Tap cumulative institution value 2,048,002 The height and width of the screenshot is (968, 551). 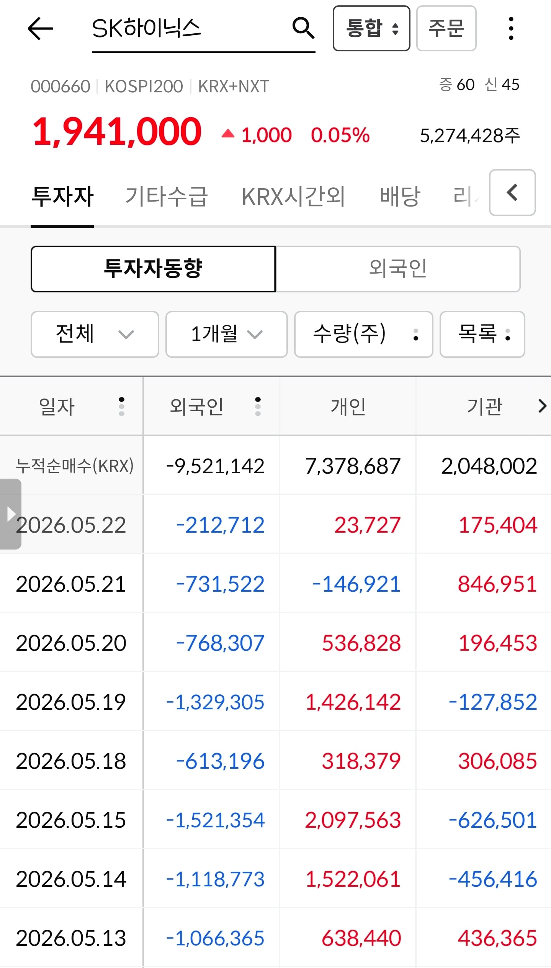tap(489, 466)
